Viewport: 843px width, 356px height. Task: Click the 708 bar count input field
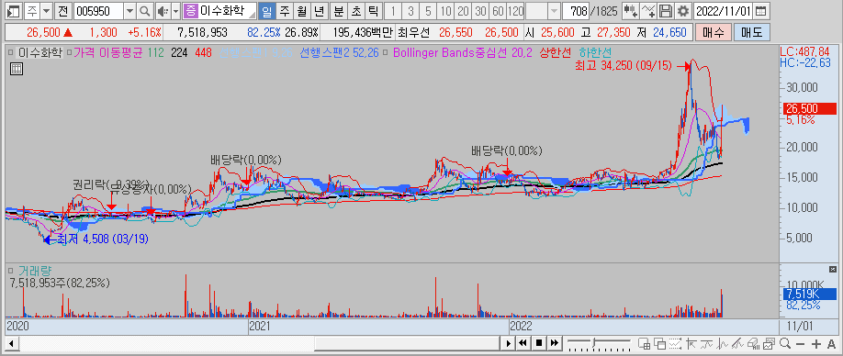point(575,11)
